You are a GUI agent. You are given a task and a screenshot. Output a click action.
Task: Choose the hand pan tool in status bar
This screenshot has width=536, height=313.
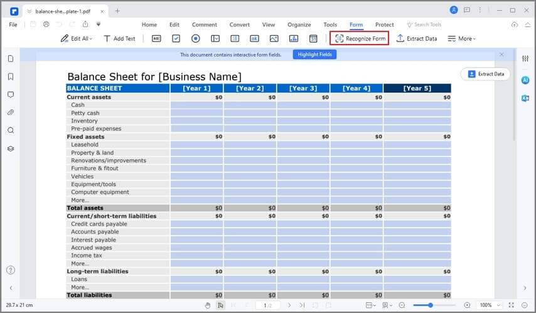pyautogui.click(x=208, y=305)
